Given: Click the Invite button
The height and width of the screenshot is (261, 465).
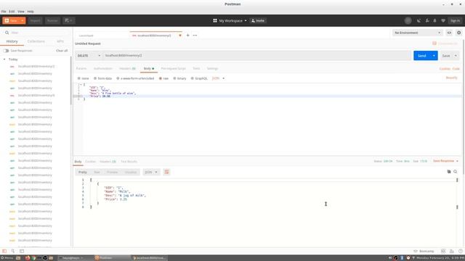Looking at the screenshot, I should pos(258,21).
